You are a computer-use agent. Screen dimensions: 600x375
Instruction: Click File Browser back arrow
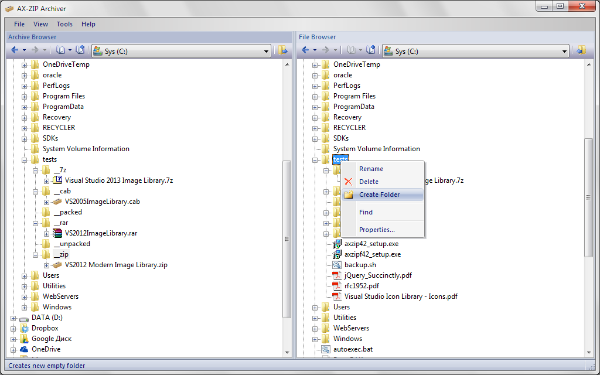pyautogui.click(x=305, y=50)
